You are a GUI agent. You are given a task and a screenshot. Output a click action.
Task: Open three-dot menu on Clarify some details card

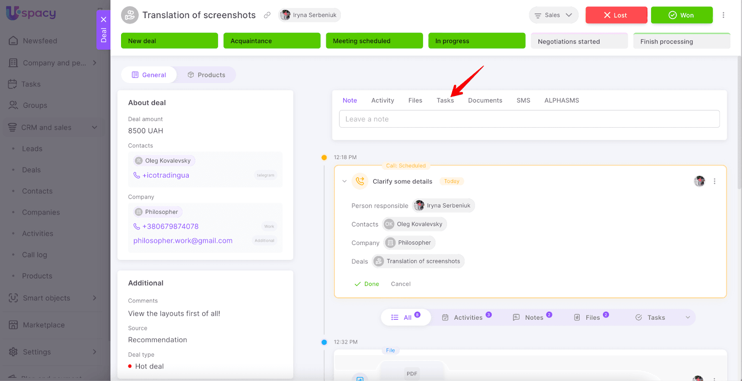click(714, 181)
